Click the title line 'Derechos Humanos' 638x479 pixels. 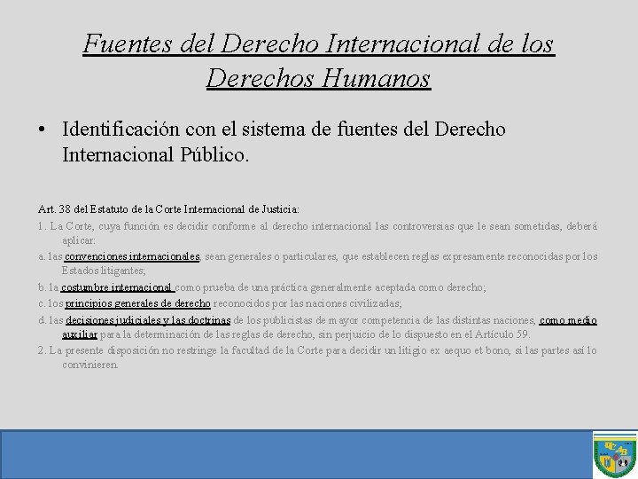[319, 78]
